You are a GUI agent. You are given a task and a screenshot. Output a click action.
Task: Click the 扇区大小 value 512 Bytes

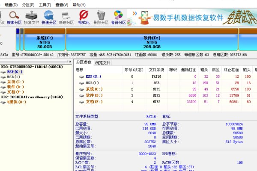click(234, 142)
